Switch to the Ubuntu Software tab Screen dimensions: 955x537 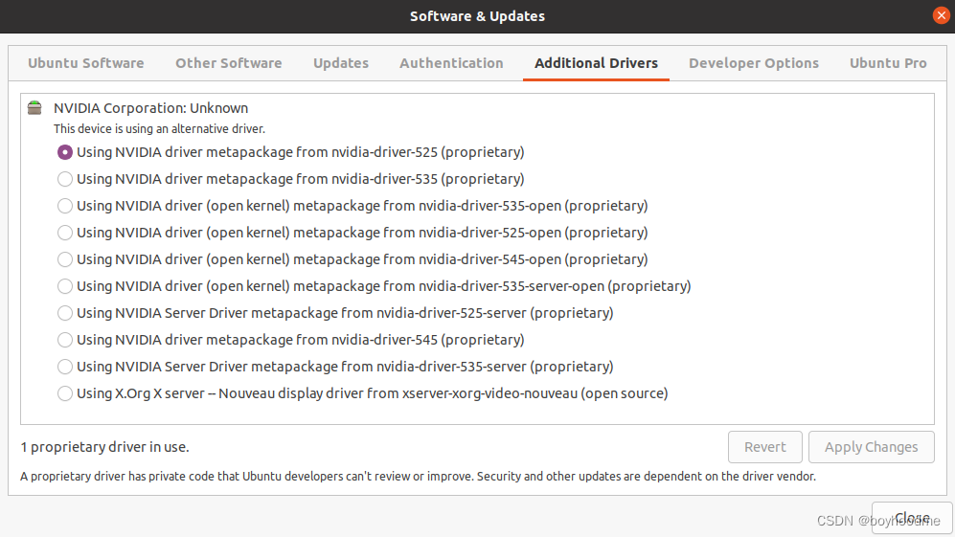point(86,63)
